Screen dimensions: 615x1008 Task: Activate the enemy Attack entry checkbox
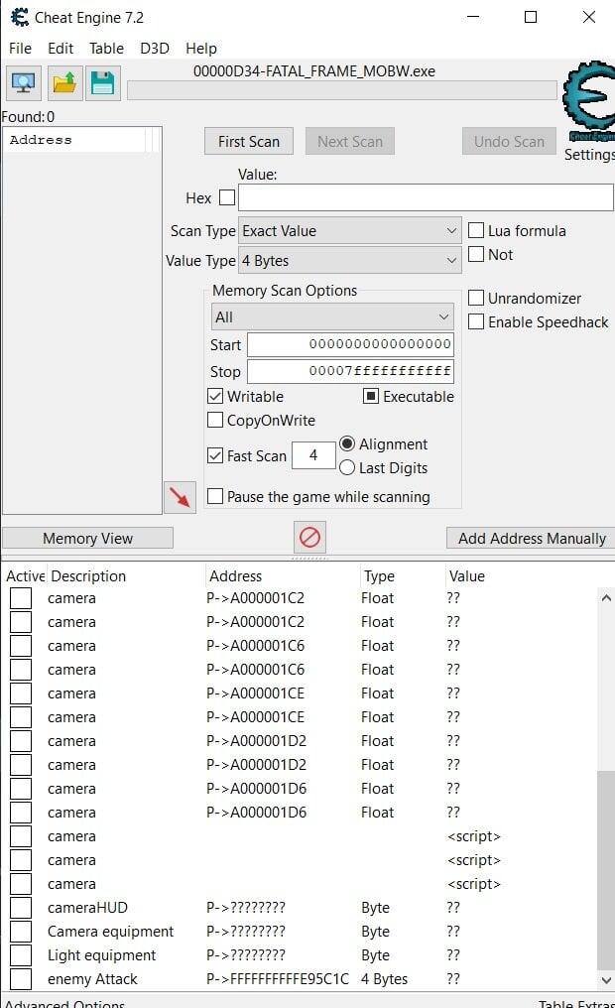pos(21,979)
